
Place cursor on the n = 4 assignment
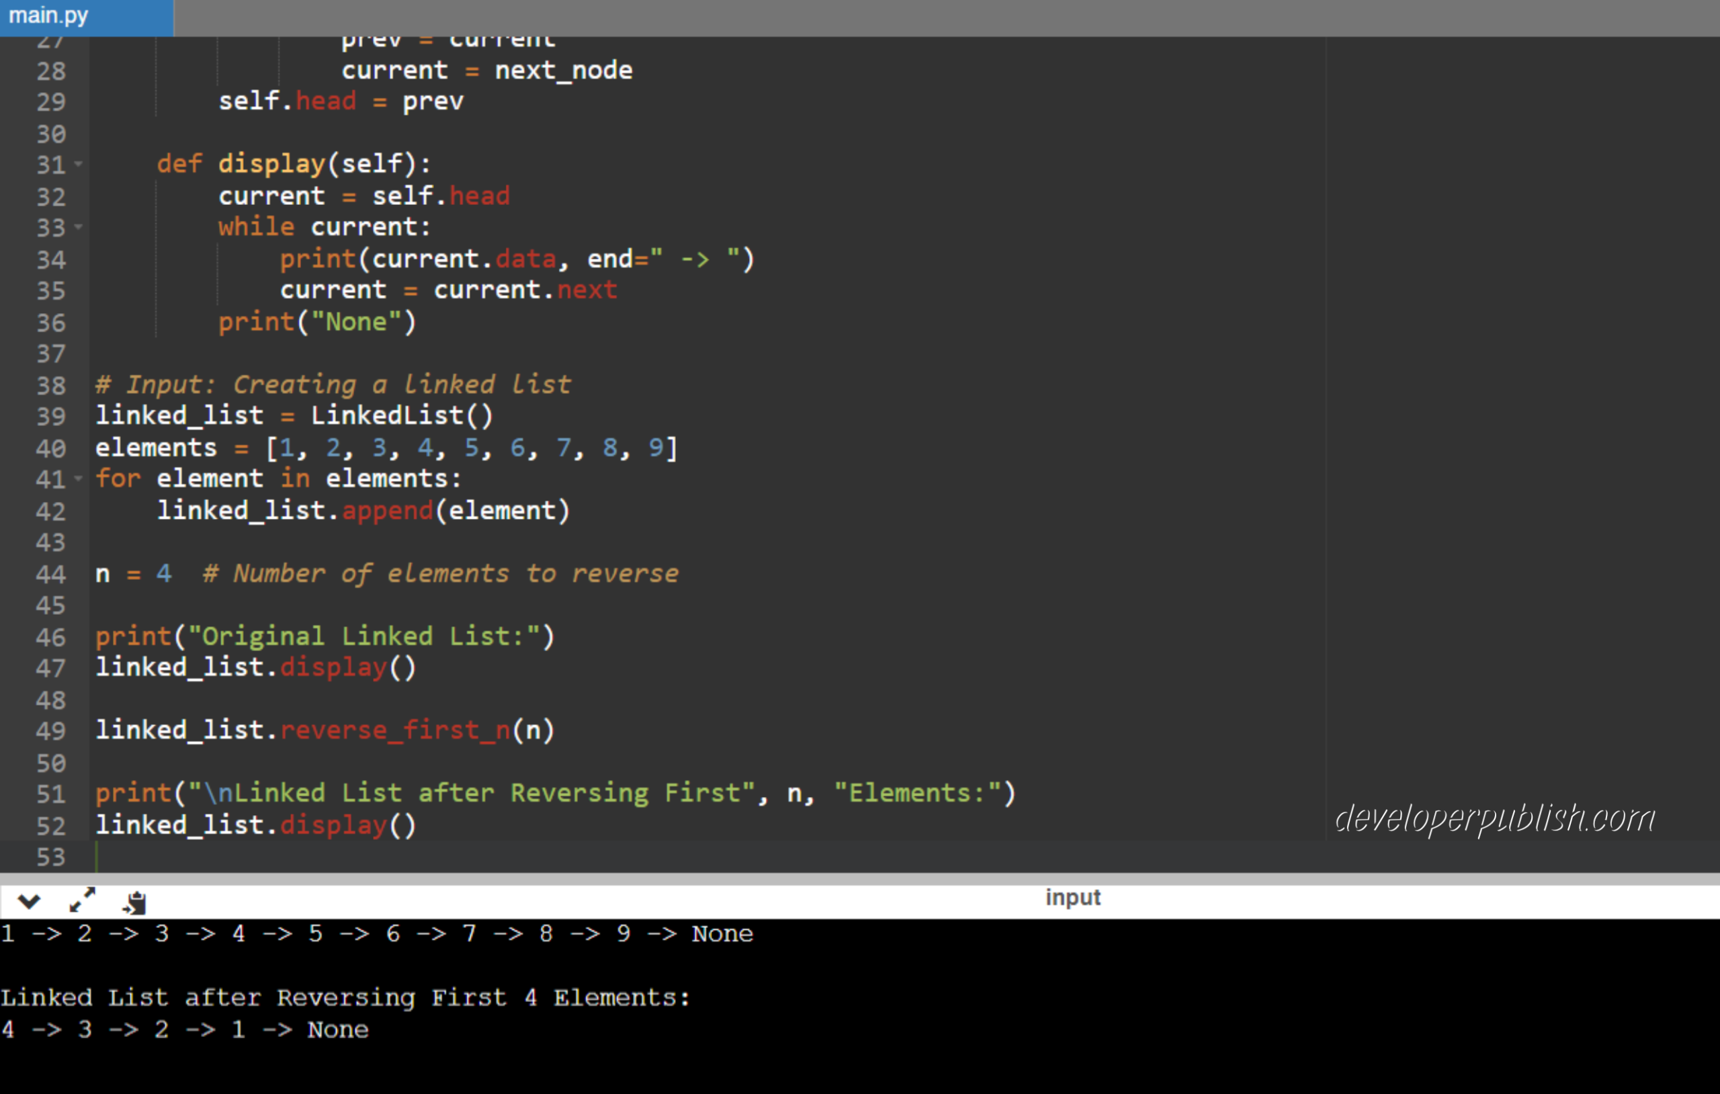pyautogui.click(x=134, y=573)
